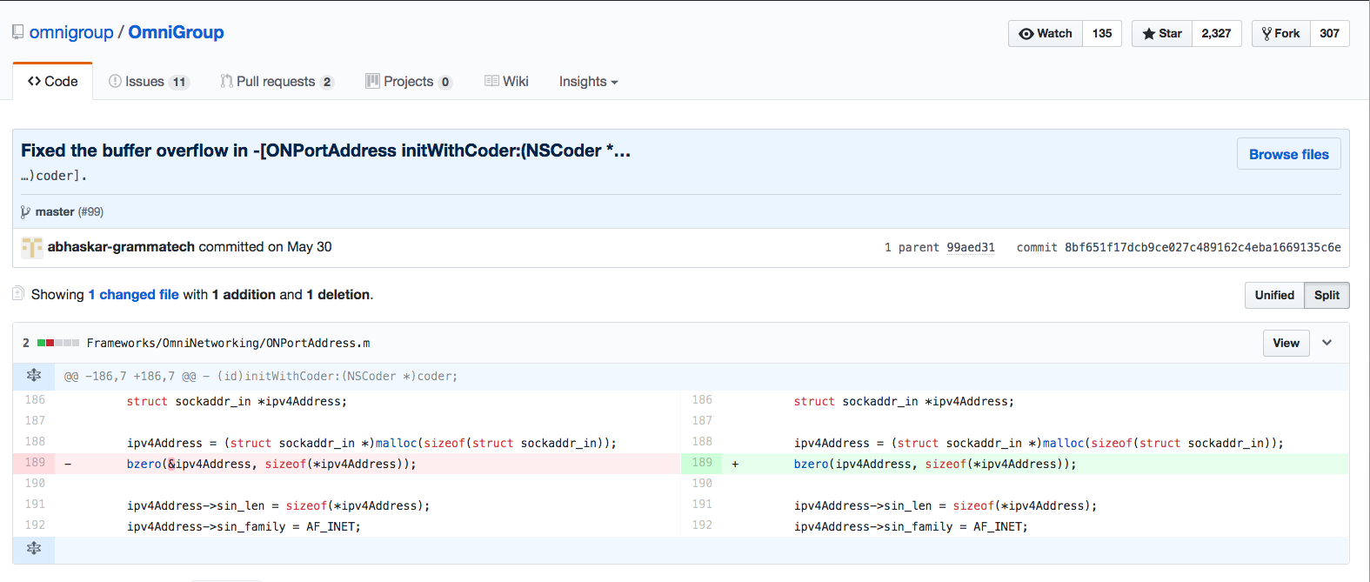Click the Projects count badge 0
Viewport: 1370px width, 582px height.
[445, 82]
